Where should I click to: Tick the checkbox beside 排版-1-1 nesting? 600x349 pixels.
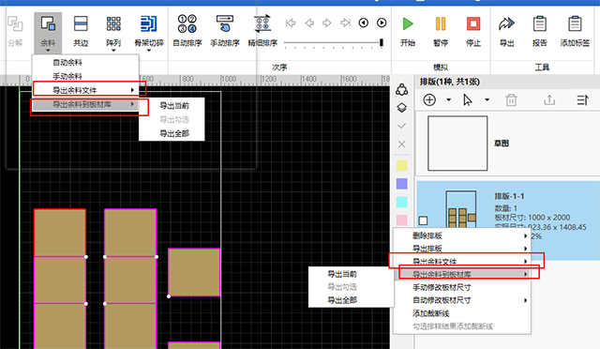click(423, 220)
